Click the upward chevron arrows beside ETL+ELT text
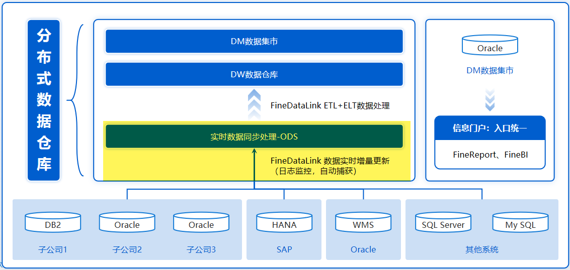Image resolution: width=570 pixels, height=270 pixels. (x=255, y=104)
